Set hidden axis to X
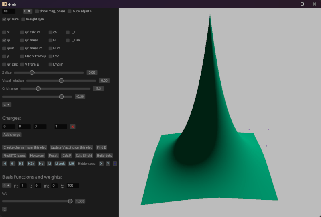321x217 pixels. point(101,164)
